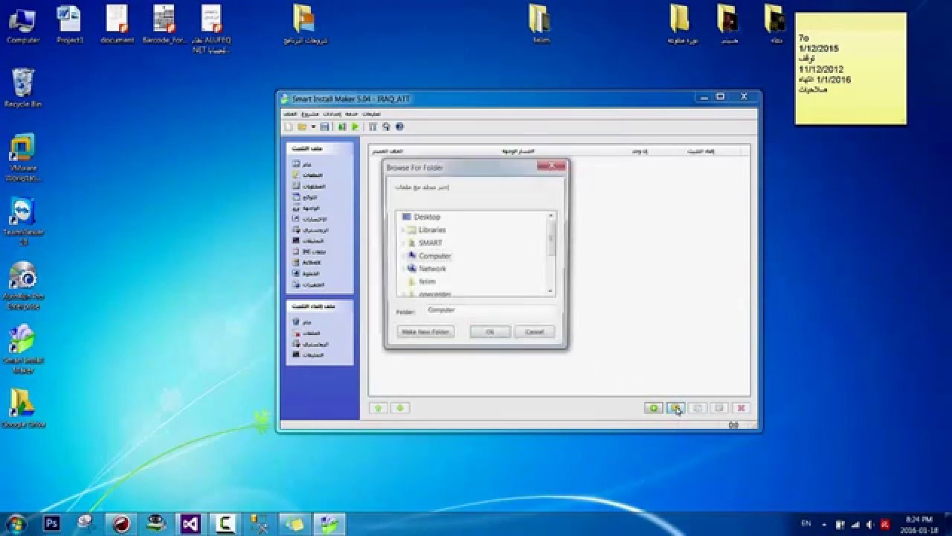952x536 pixels.
Task: Click the Folder name input field
Action: point(489,310)
